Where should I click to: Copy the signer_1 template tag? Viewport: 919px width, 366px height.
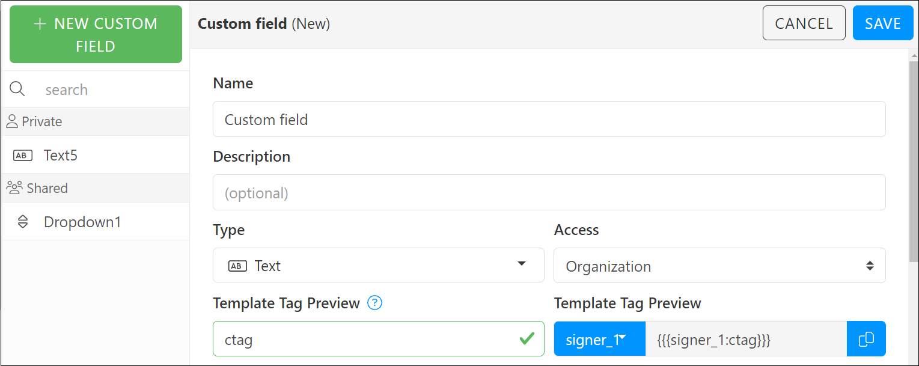(x=866, y=339)
